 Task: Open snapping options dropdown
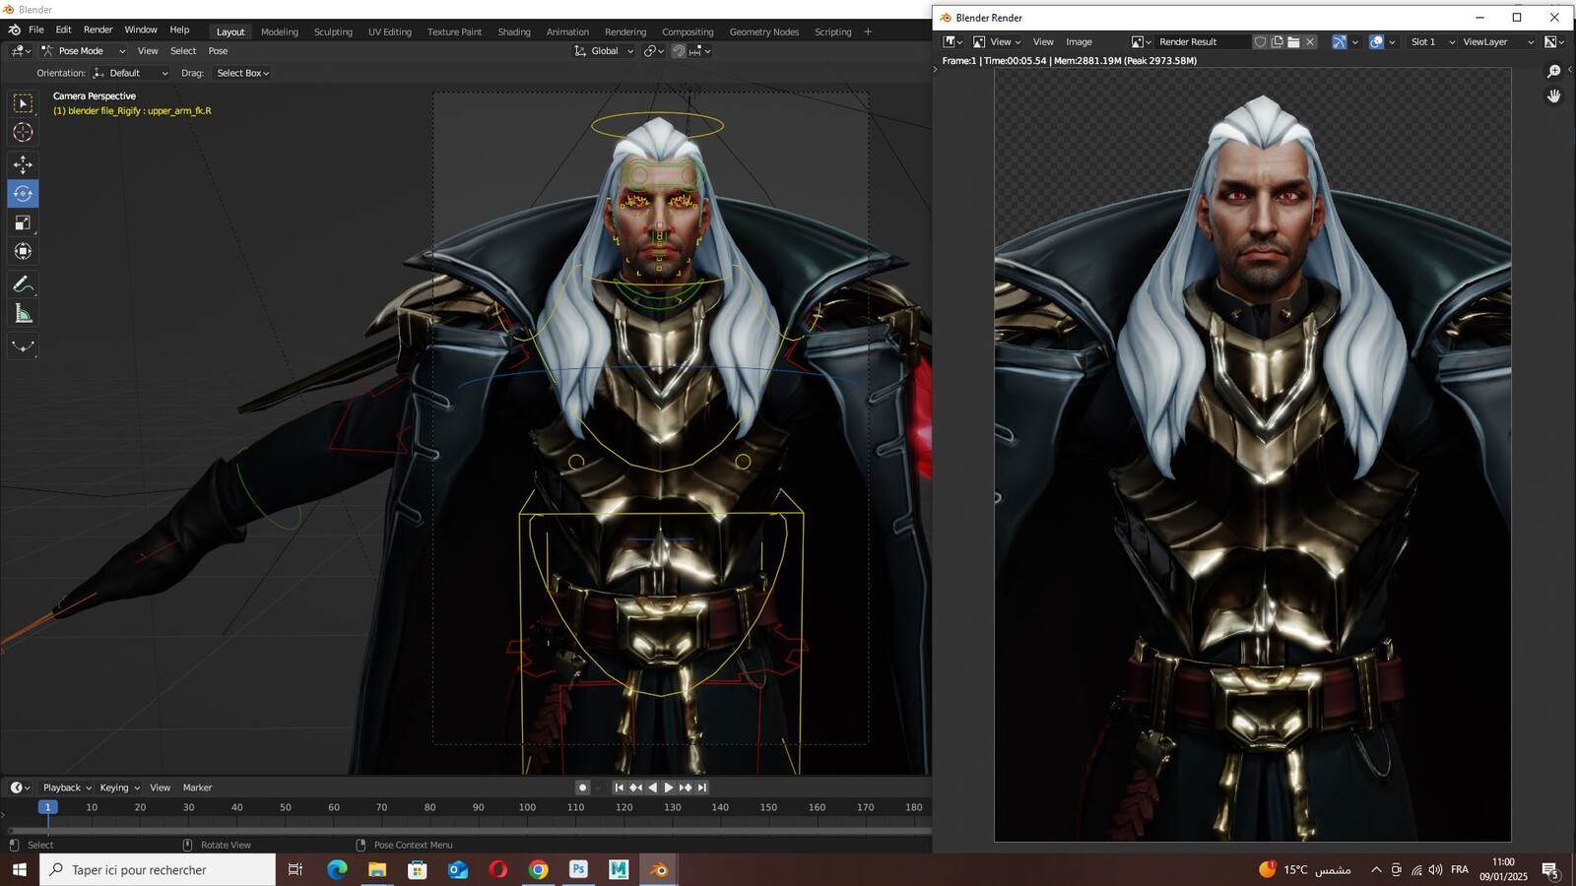700,51
